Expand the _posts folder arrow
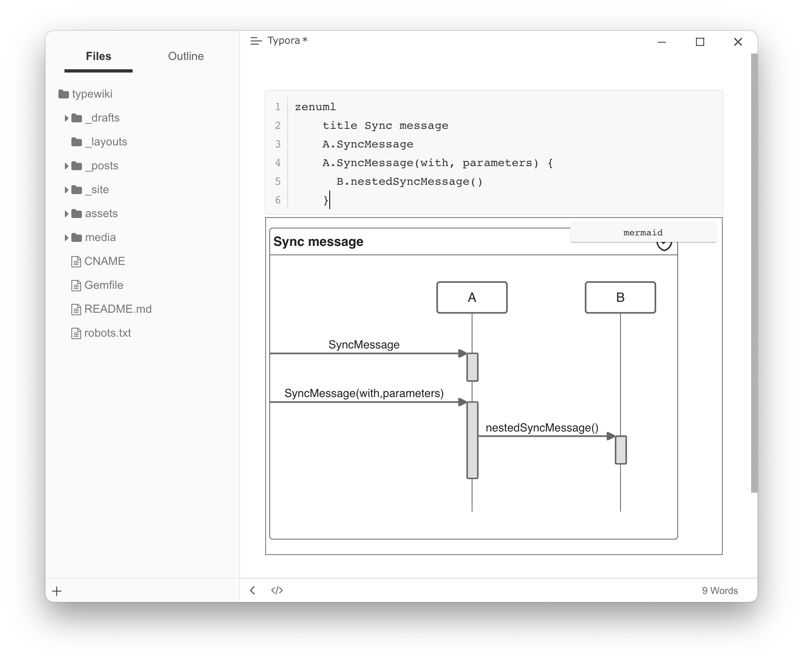The width and height of the screenshot is (803, 662). (x=67, y=166)
